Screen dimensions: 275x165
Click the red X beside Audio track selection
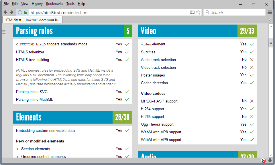click(x=252, y=60)
